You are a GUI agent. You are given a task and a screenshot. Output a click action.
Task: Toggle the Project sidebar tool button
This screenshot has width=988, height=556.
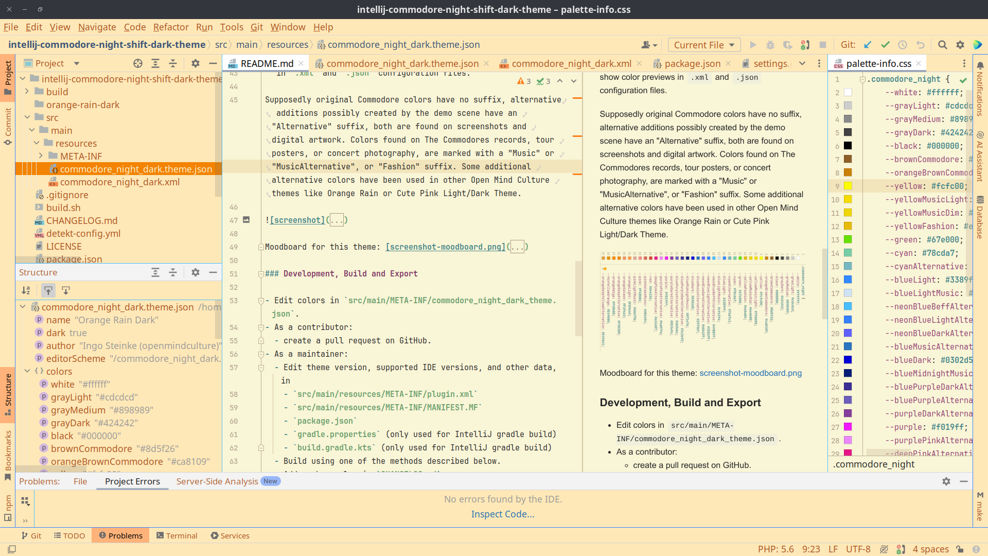pyautogui.click(x=8, y=77)
